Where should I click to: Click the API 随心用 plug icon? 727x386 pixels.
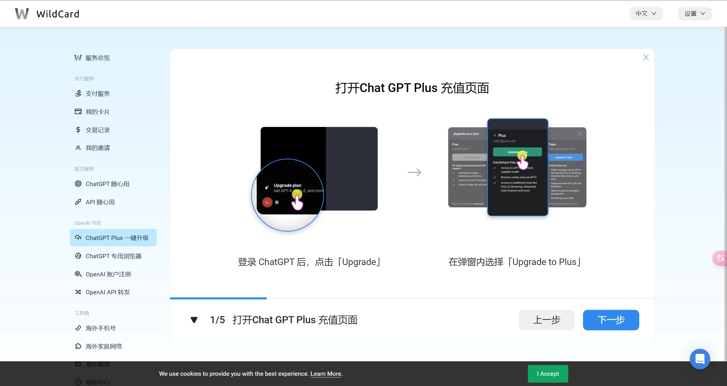[78, 202]
